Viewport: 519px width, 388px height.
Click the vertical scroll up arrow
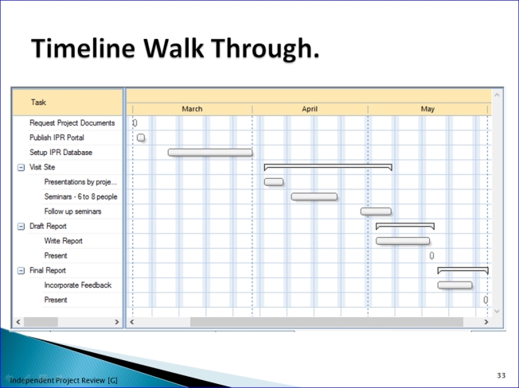tap(498, 95)
